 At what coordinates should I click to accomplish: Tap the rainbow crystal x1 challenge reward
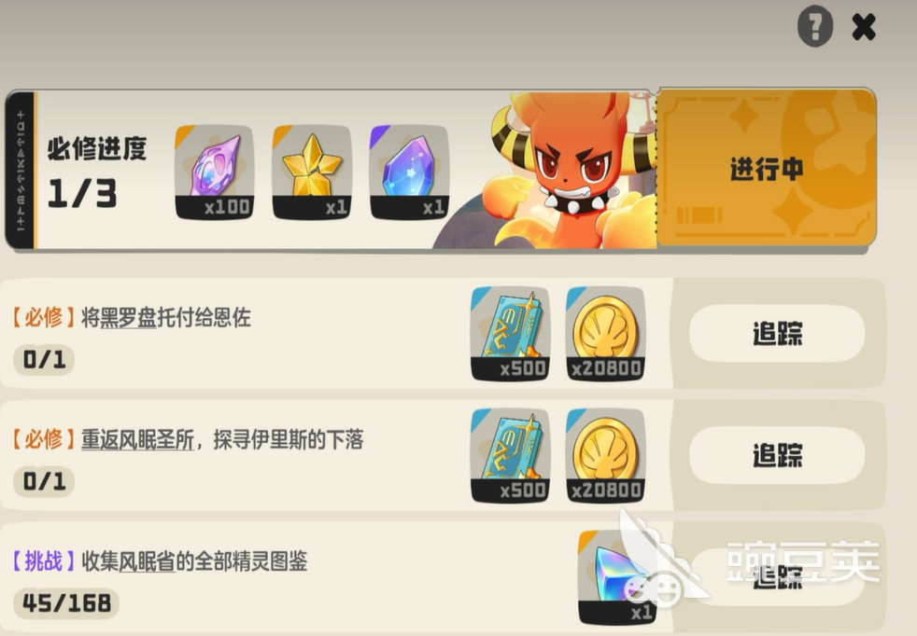pos(617,577)
